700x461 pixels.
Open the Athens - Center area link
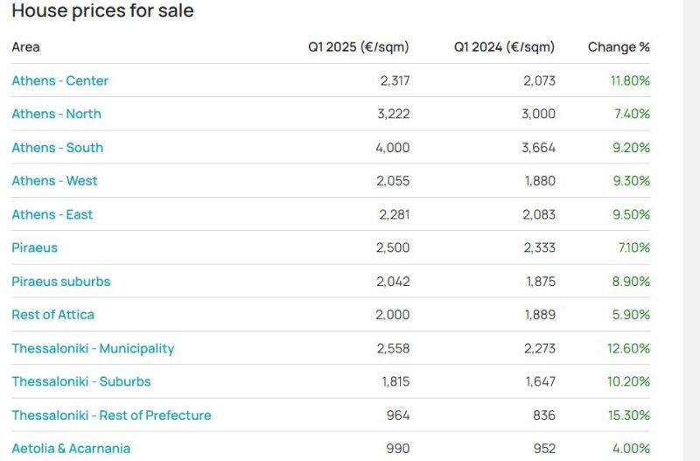pyautogui.click(x=59, y=80)
